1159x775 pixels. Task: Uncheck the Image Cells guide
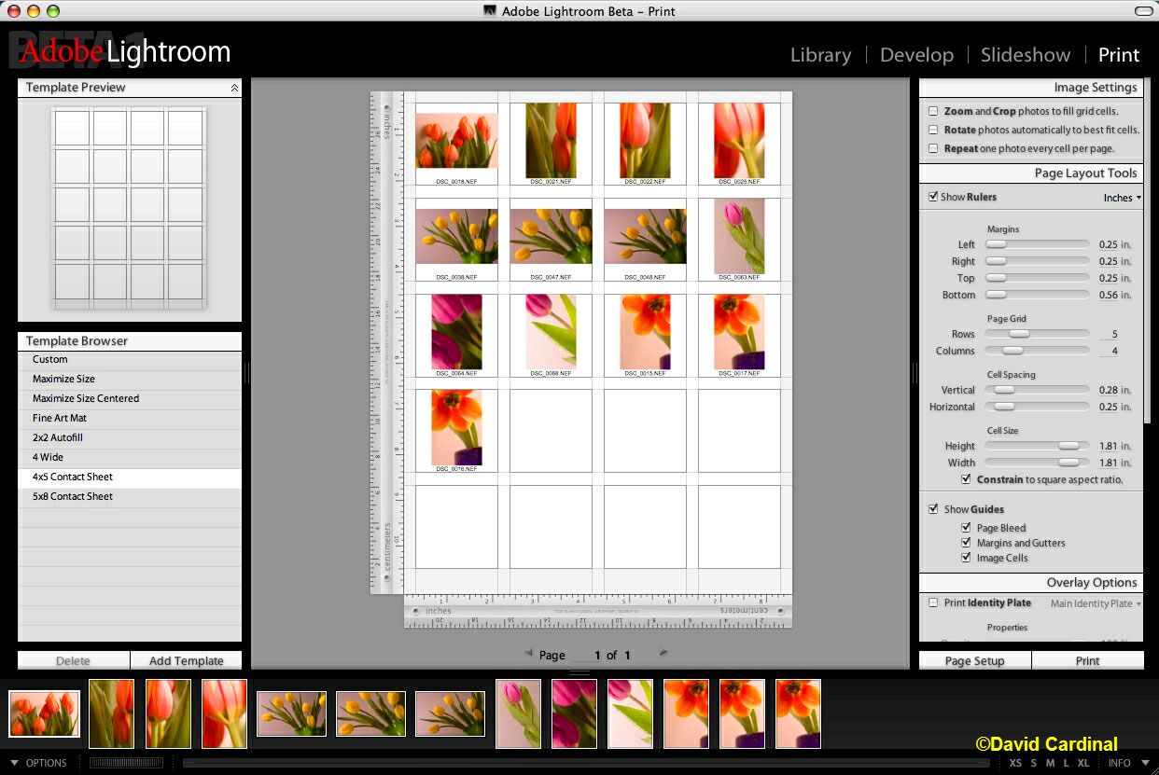(966, 558)
